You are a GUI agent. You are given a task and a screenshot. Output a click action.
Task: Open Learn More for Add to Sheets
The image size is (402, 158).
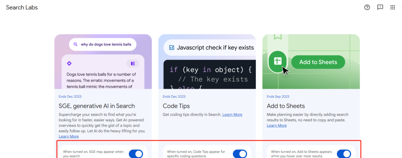(x=277, y=125)
